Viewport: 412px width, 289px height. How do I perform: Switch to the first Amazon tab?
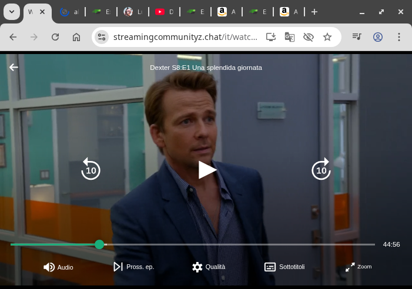tap(226, 12)
